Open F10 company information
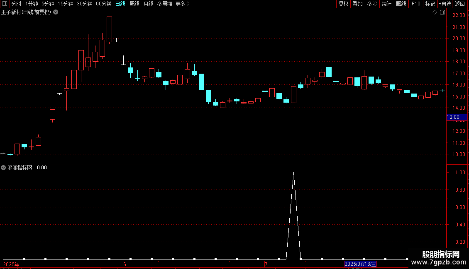Image resolution: width=469 pixels, height=269 pixels. coord(416,4)
